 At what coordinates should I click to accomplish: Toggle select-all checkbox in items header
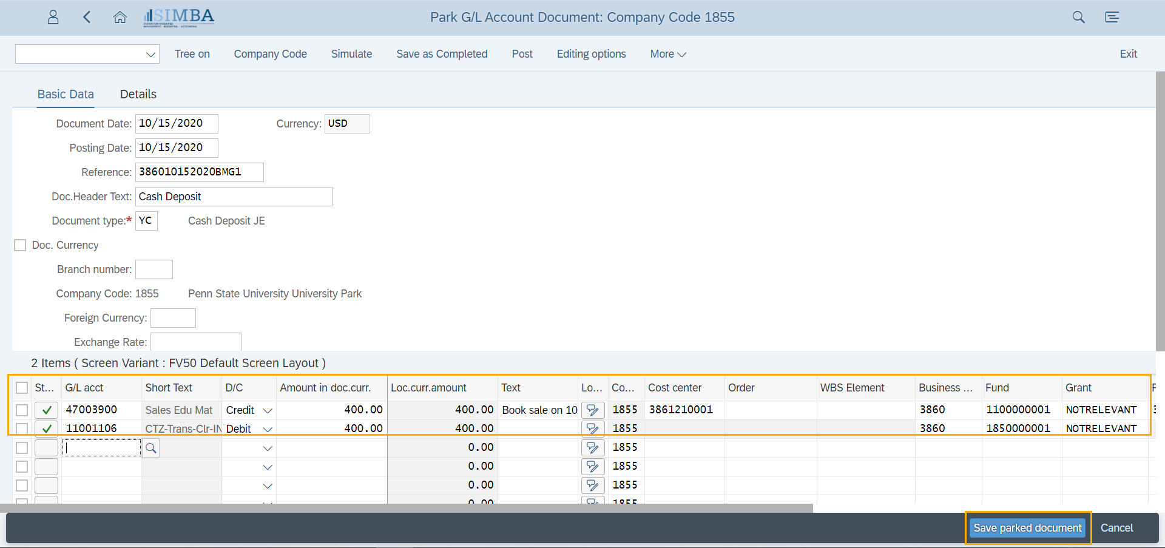22,388
